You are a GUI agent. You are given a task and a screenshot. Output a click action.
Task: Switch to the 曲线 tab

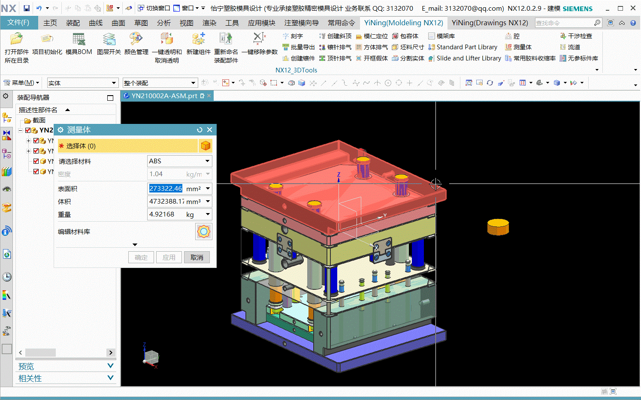pos(96,23)
